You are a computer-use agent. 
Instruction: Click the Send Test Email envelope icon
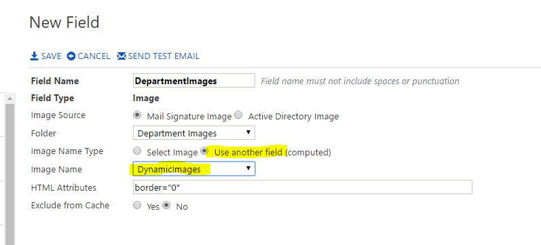point(122,56)
